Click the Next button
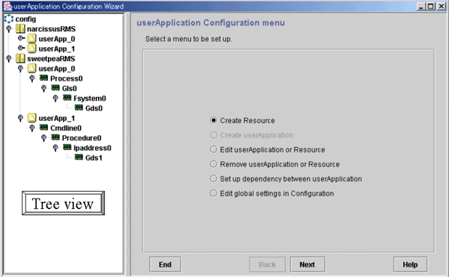 click(x=308, y=264)
